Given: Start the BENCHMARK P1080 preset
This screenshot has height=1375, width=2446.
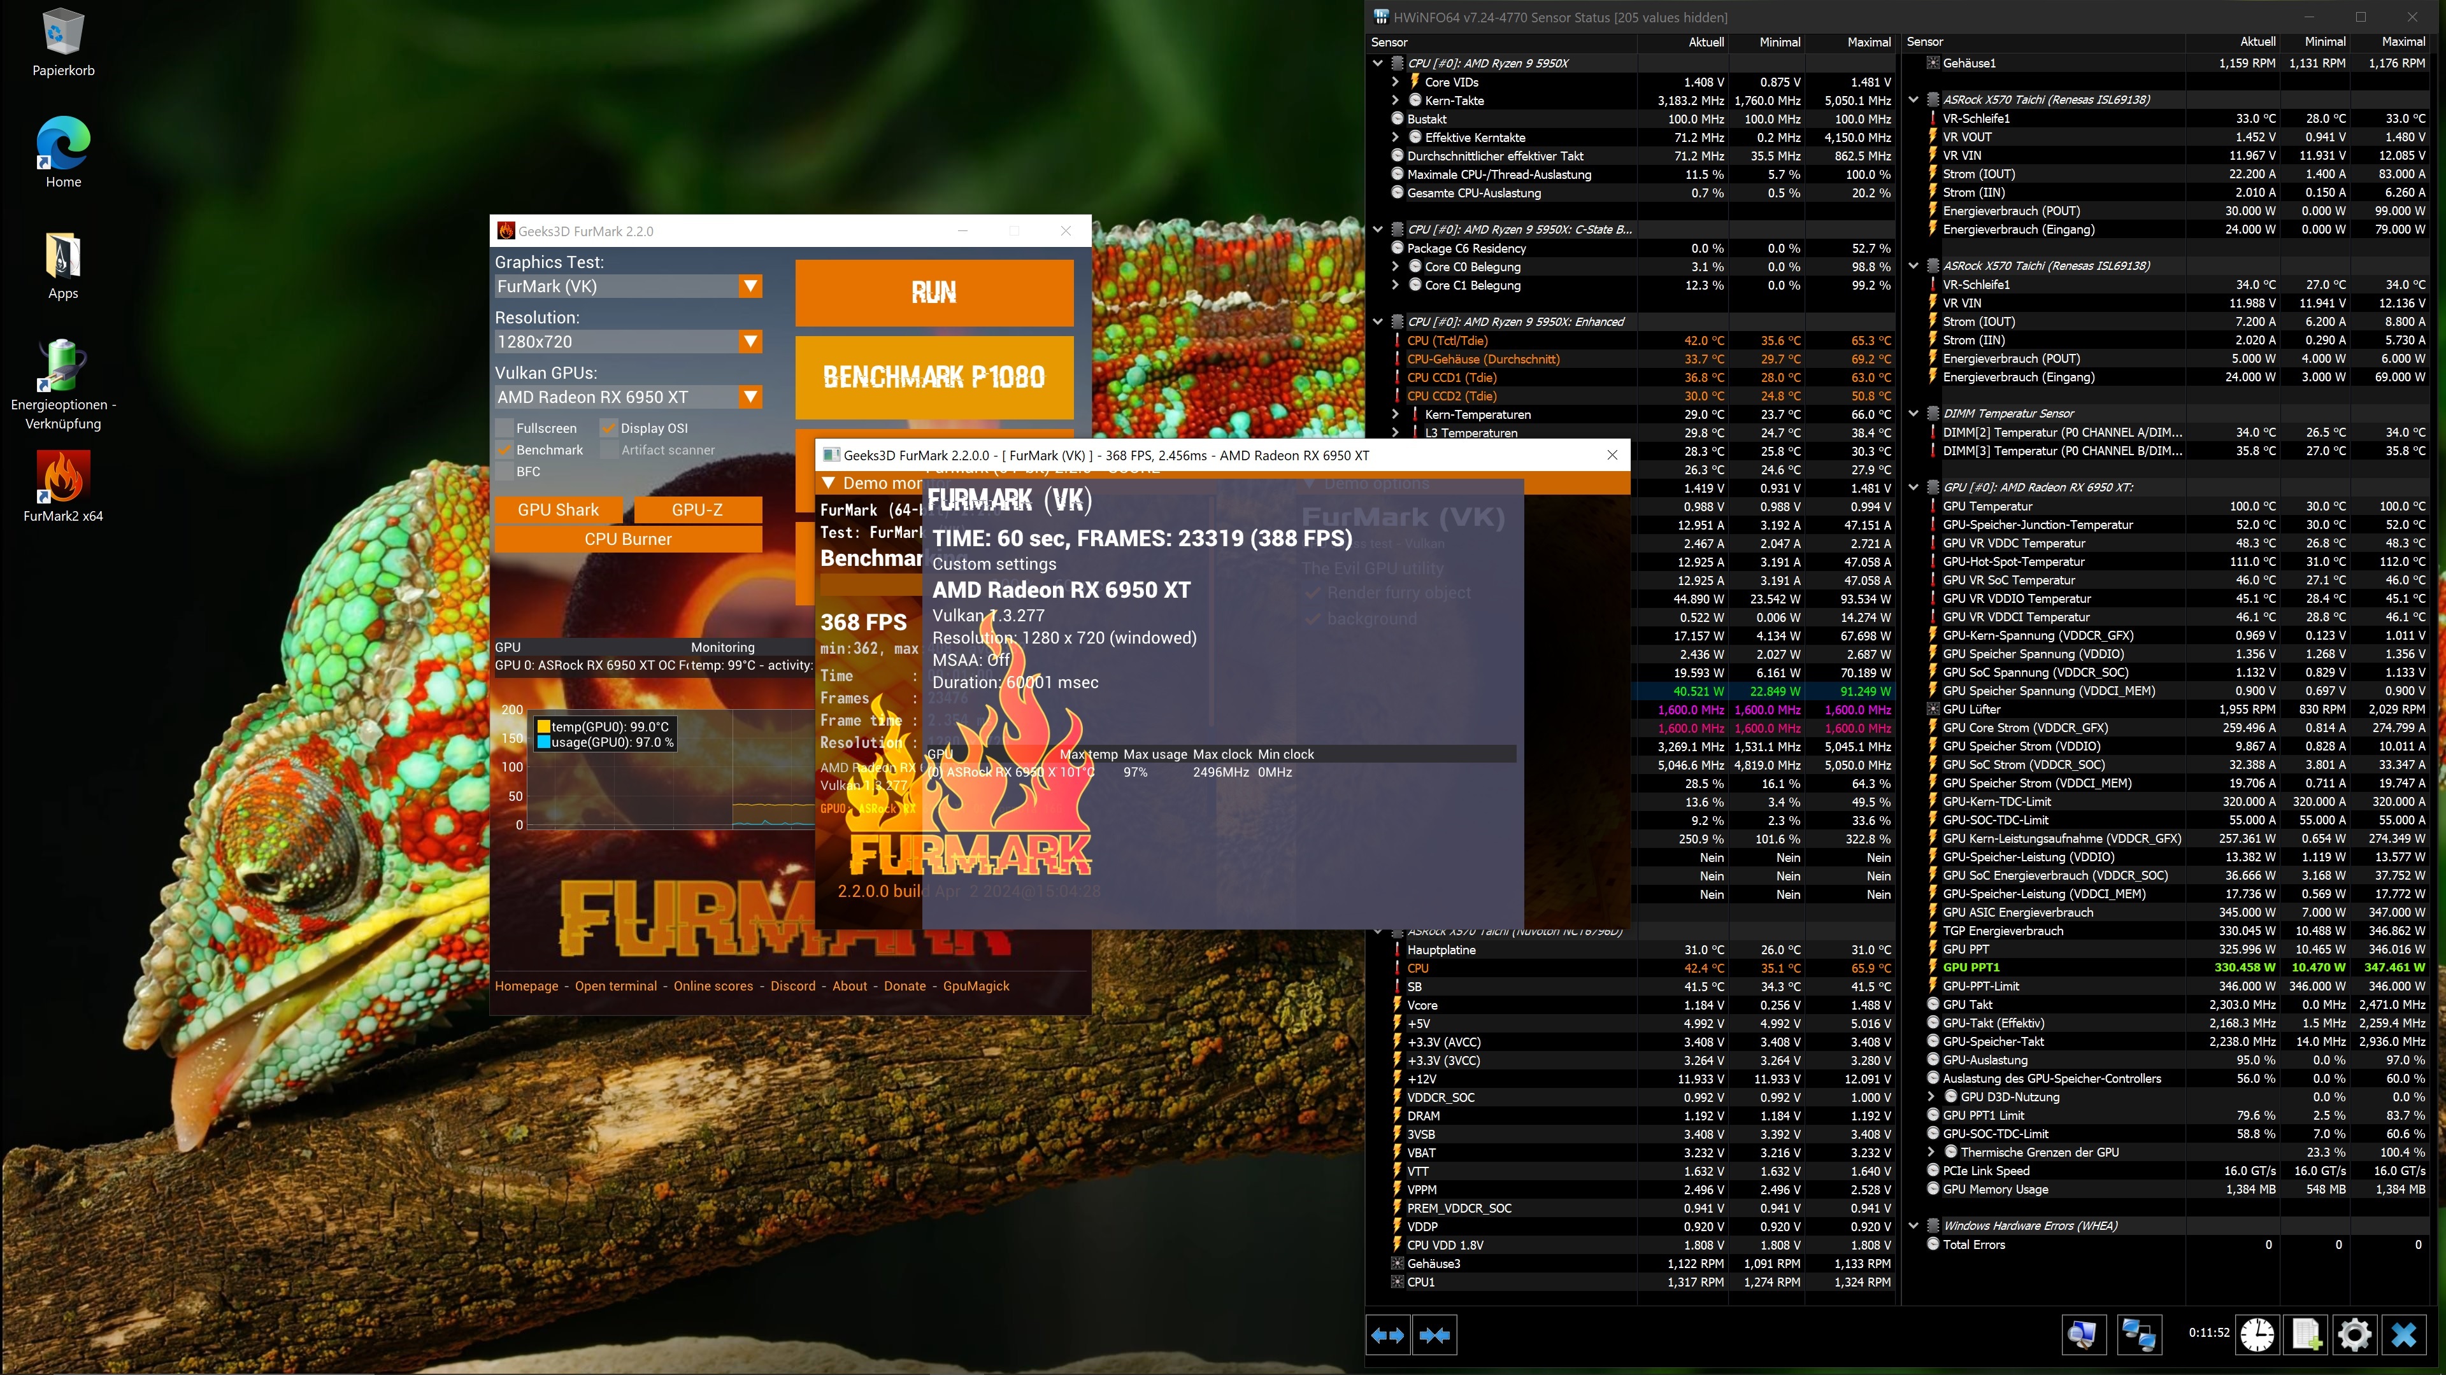Looking at the screenshot, I should pos(934,377).
